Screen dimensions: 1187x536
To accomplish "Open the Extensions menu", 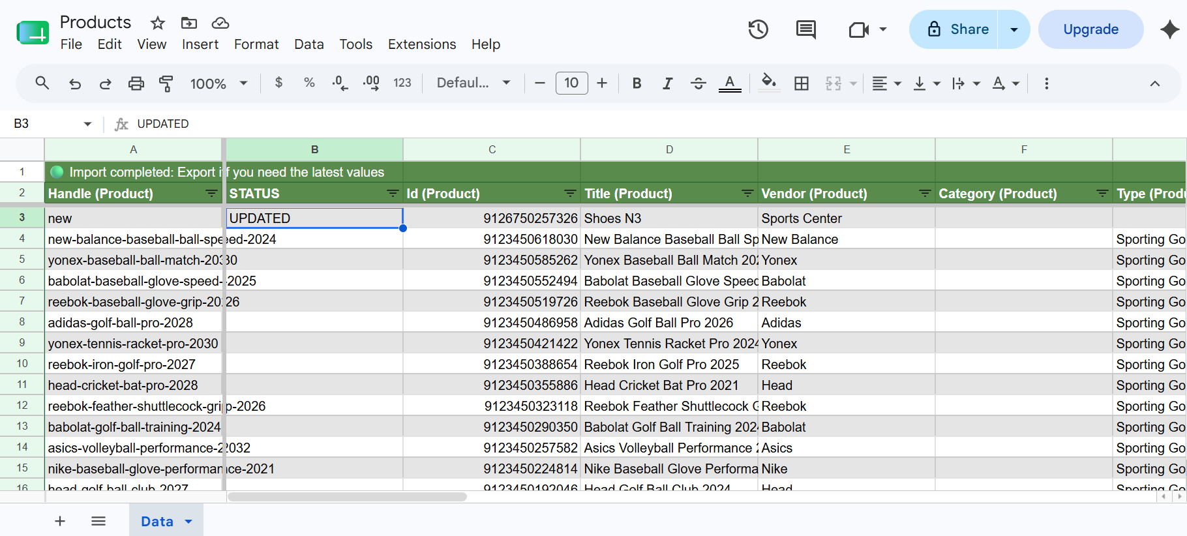I will tap(422, 44).
